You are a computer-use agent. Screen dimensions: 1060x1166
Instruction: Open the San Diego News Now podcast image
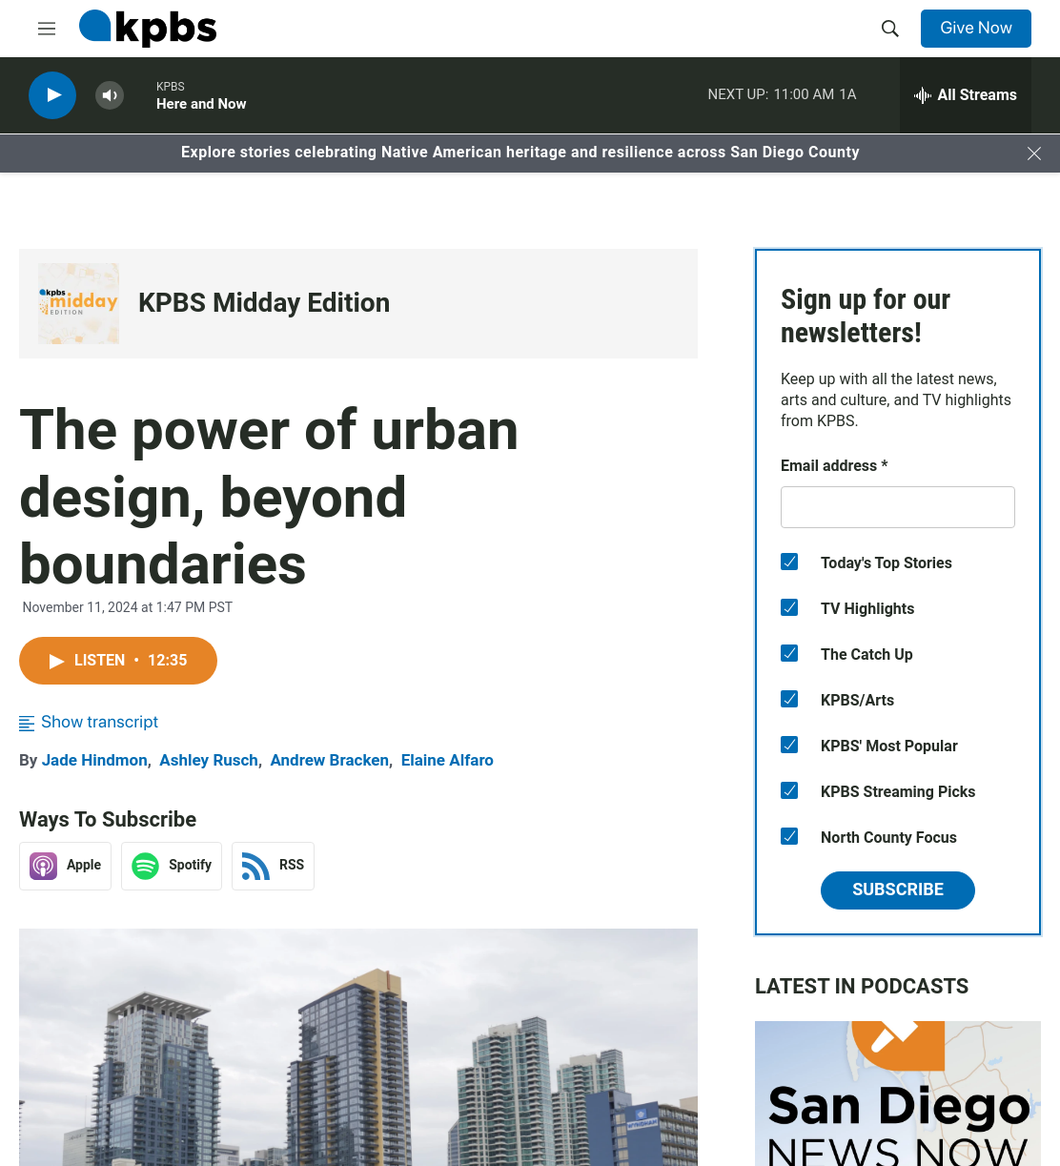coord(898,1094)
